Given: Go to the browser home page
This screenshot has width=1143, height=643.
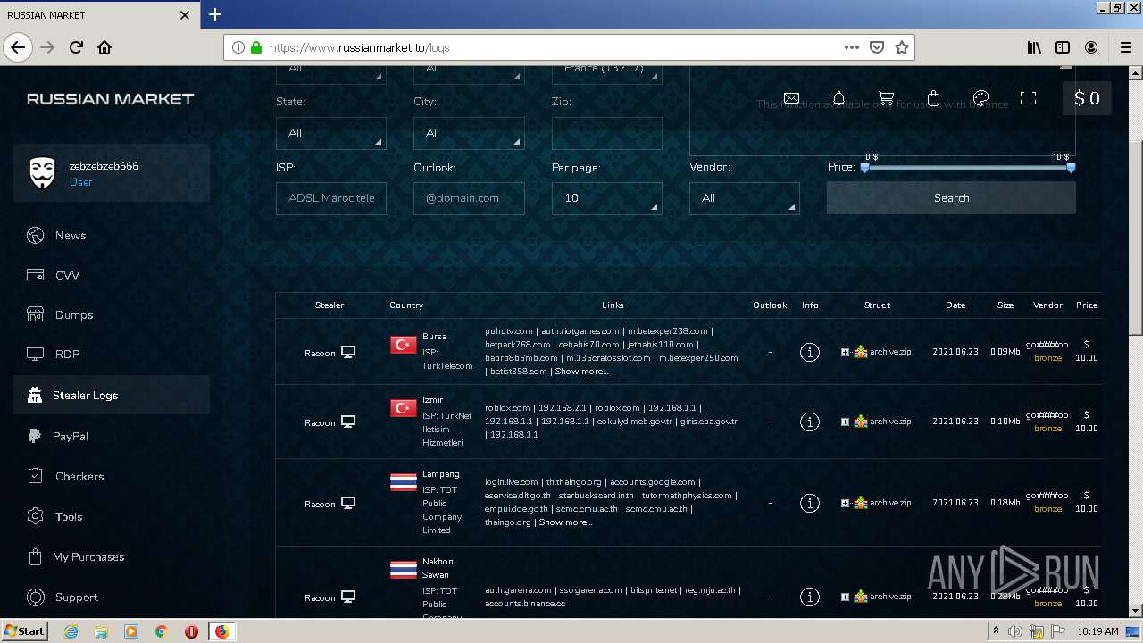Looking at the screenshot, I should coord(104,47).
